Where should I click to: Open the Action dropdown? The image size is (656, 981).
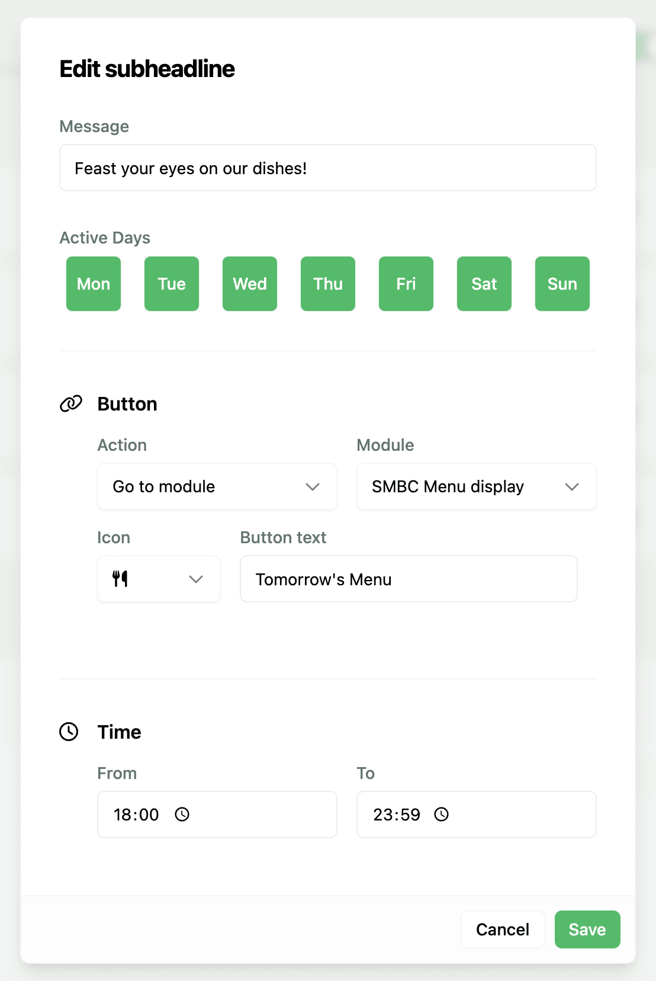pyautogui.click(x=217, y=486)
